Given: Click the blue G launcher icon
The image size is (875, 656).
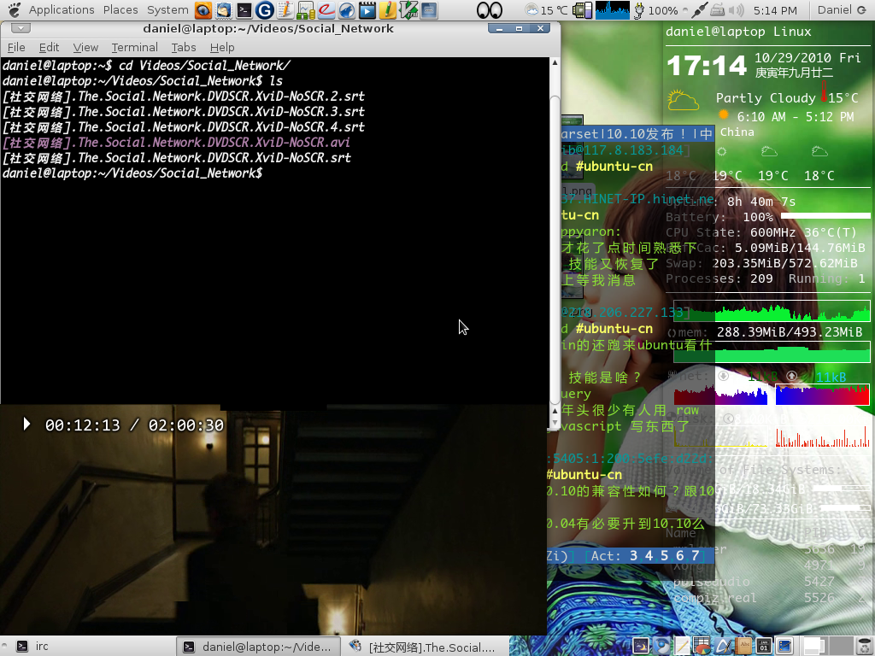Looking at the screenshot, I should (265, 10).
